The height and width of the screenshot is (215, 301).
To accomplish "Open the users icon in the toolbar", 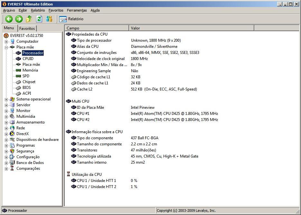I will point(49,19).
